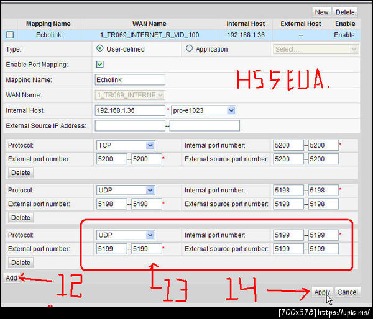Open the disabled application Select dropdown
Screen dimensions: 373x319
pos(316,49)
